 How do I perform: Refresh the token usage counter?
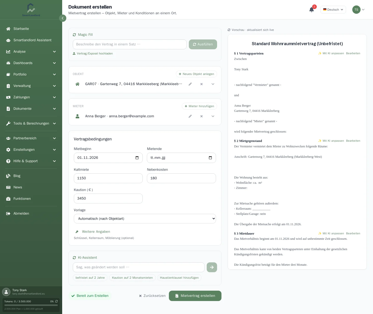[56, 301]
